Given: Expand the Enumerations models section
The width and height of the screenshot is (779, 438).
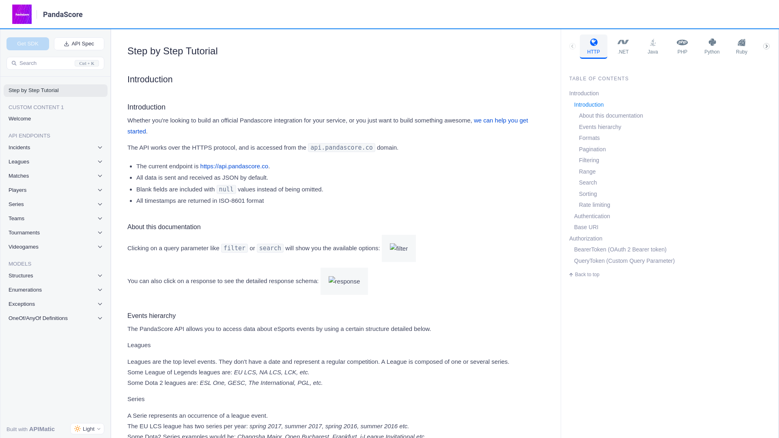Looking at the screenshot, I should click(x=56, y=290).
